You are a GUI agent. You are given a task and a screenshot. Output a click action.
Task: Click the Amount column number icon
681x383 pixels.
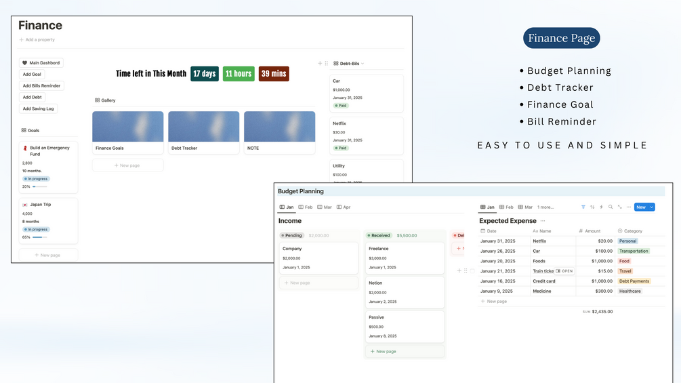coord(581,231)
